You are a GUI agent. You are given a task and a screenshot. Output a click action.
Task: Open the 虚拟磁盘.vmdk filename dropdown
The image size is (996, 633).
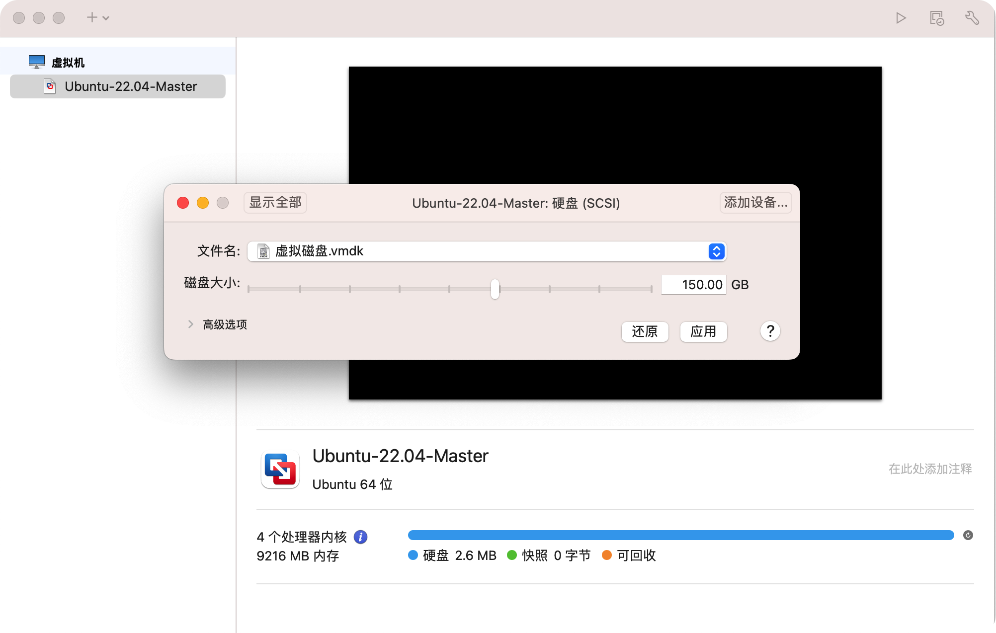(716, 251)
